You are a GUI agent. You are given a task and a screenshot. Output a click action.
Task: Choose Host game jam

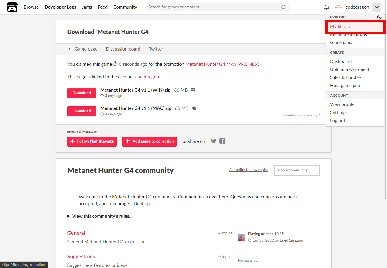[355, 86]
